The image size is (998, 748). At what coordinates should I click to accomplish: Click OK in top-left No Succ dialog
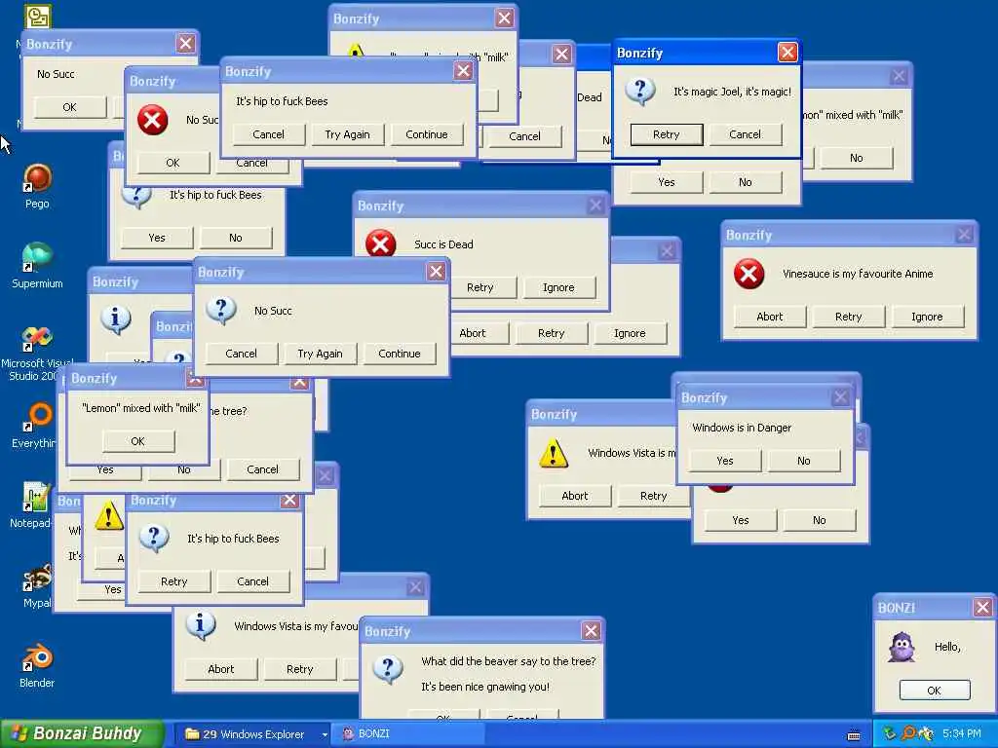click(x=70, y=107)
